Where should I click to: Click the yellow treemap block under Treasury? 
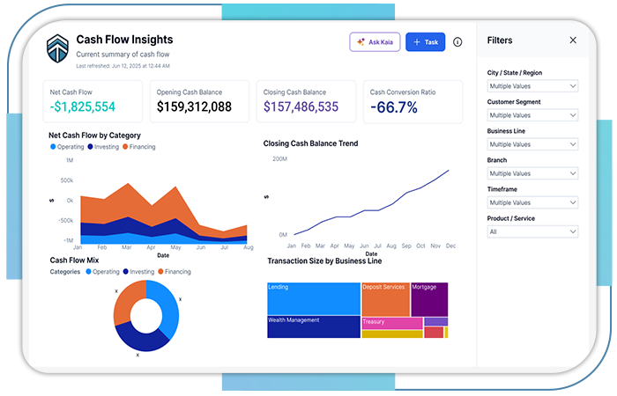coord(392,334)
